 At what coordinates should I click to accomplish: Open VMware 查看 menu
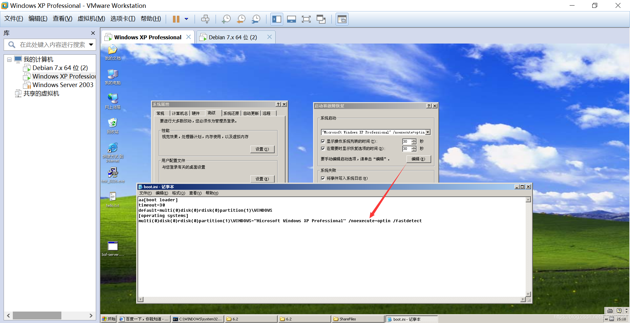[62, 19]
